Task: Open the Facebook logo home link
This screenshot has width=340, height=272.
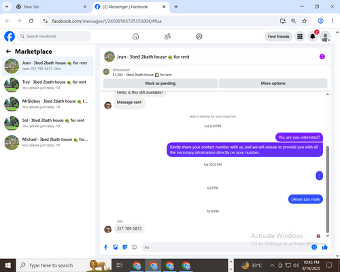Action: 10,36
